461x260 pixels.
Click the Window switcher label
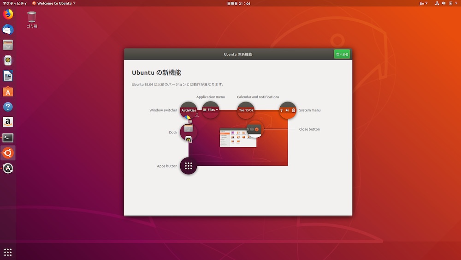(x=163, y=110)
